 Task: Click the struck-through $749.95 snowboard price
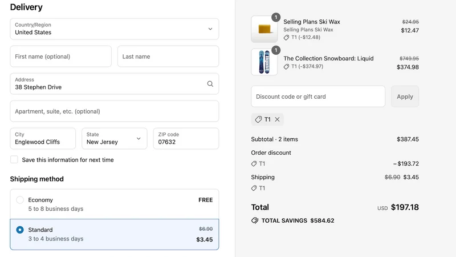tap(409, 59)
